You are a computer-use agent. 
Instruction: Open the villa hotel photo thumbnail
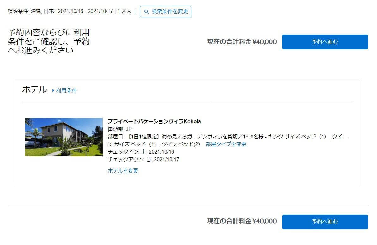(64, 137)
